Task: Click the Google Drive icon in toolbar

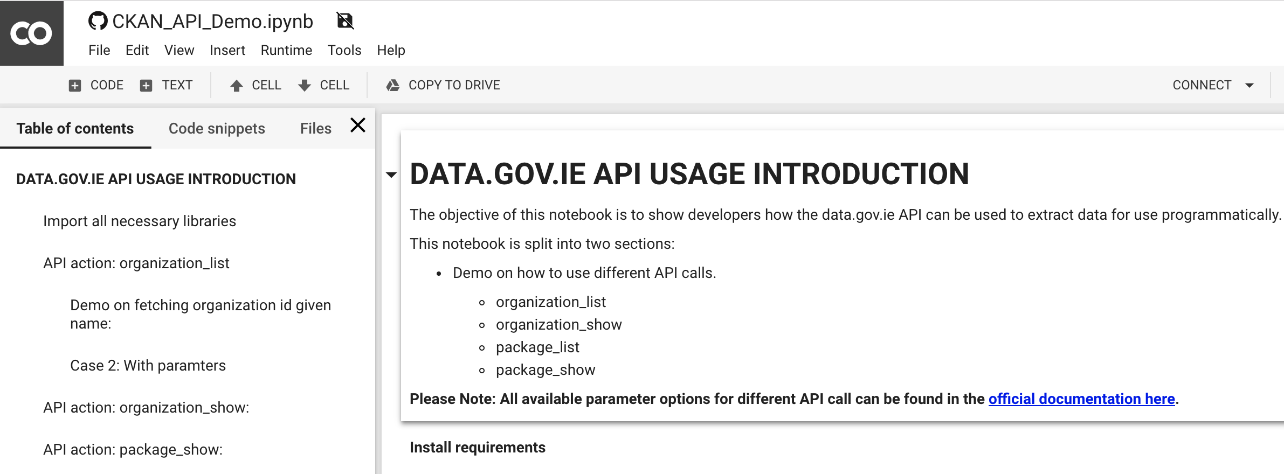Action: 393,85
